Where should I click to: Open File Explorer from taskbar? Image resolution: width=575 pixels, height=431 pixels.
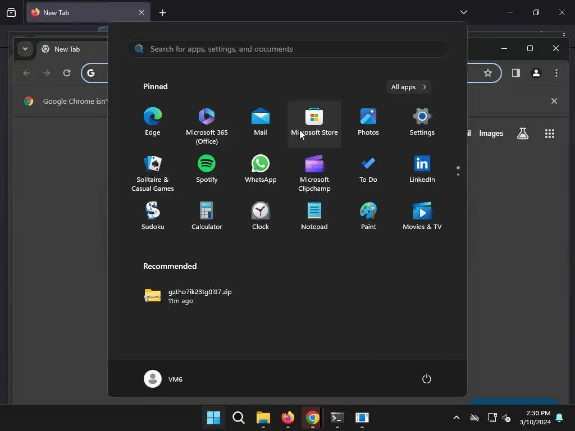263,418
